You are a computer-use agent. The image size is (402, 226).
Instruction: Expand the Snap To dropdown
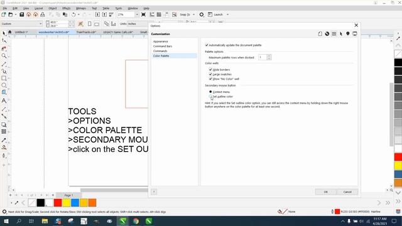pyautogui.click(x=194, y=14)
